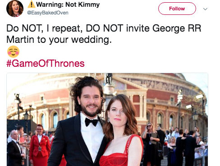Click the word wedding in the tweet
220x166 pixels.
92,40
